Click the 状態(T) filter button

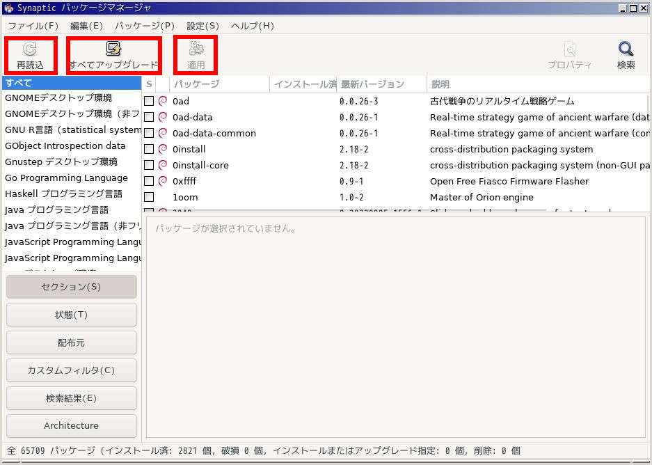pyautogui.click(x=72, y=315)
